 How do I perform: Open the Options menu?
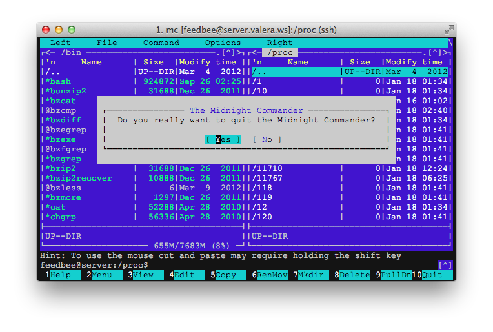pos(223,43)
